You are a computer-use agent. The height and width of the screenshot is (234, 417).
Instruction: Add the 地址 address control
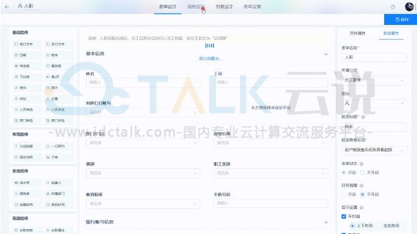(27, 98)
